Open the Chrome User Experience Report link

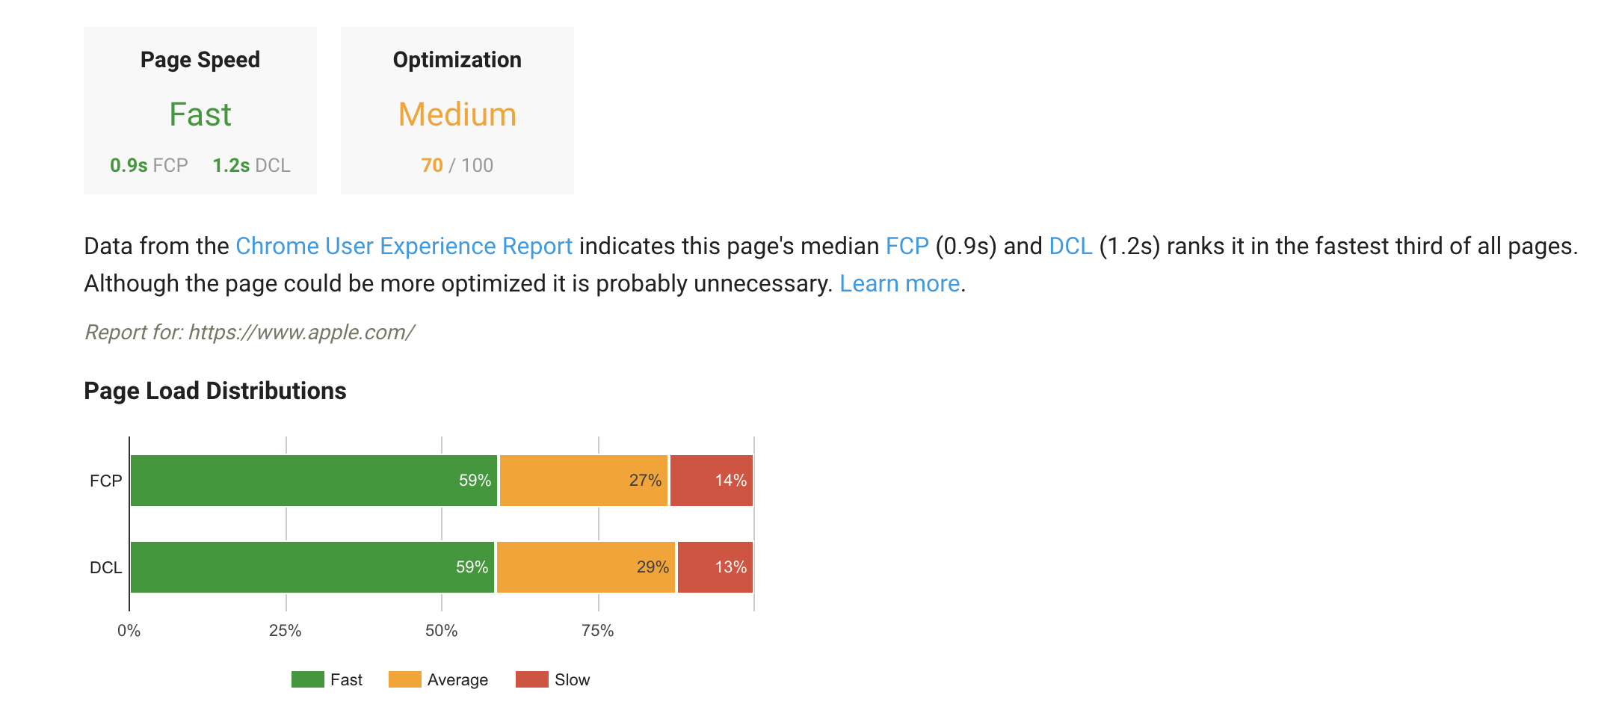(404, 246)
